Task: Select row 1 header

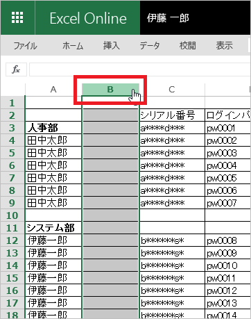Action: coord(12,103)
